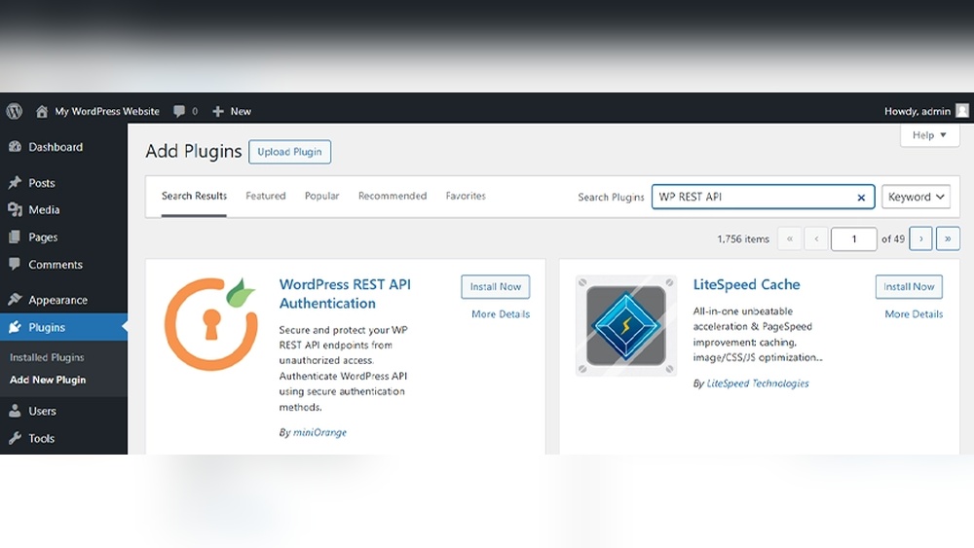
Task: Click the Tools wrench icon
Action: click(15, 438)
